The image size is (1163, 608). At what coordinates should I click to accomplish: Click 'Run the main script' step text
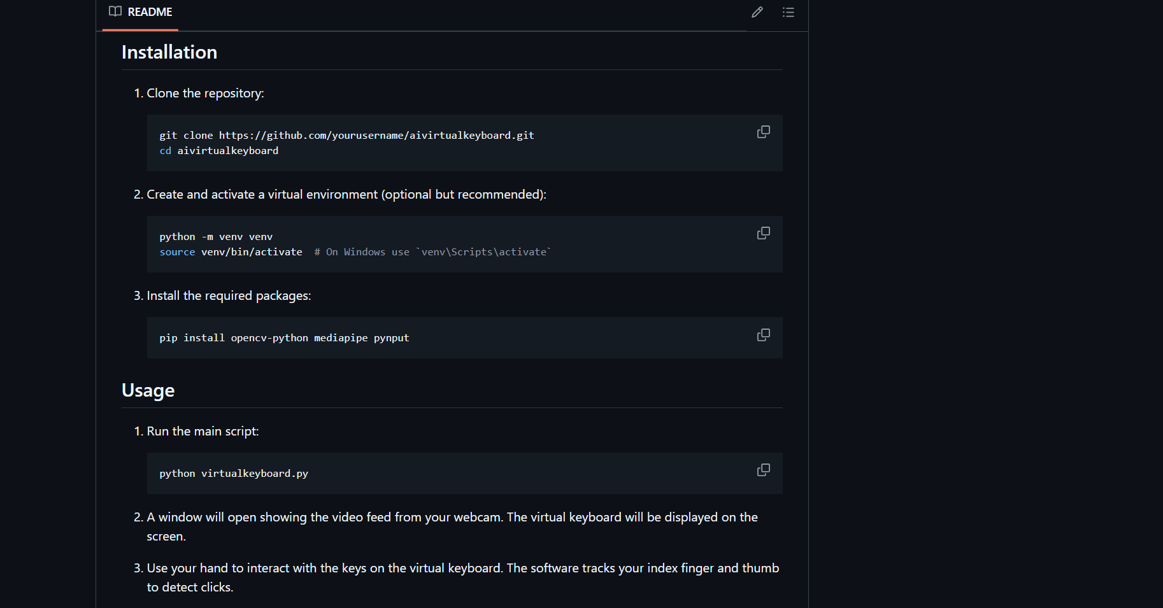(203, 431)
